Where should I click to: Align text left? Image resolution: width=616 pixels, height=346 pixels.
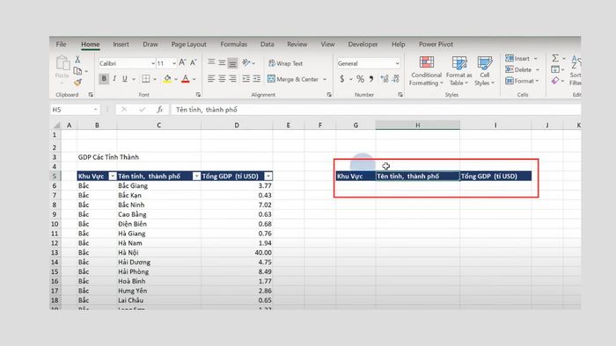click(211, 79)
